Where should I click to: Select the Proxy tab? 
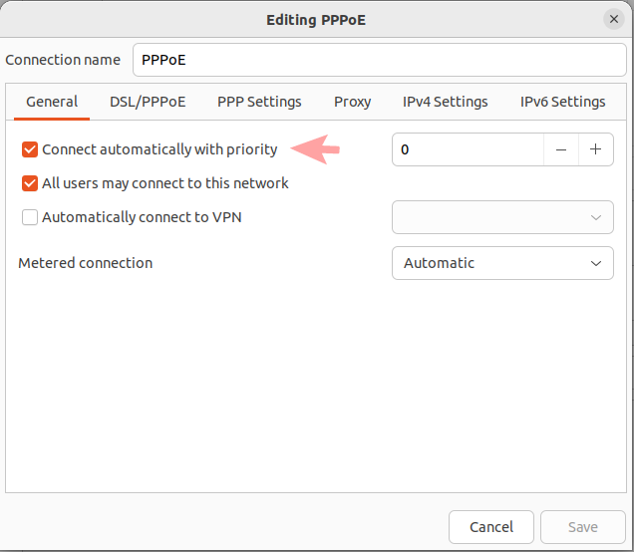point(353,102)
